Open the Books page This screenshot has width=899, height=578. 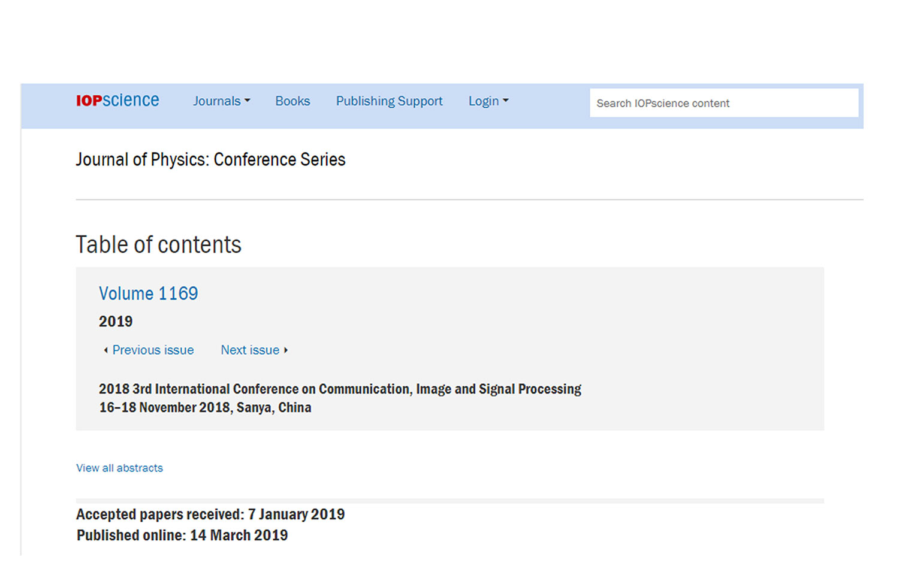pyautogui.click(x=292, y=101)
